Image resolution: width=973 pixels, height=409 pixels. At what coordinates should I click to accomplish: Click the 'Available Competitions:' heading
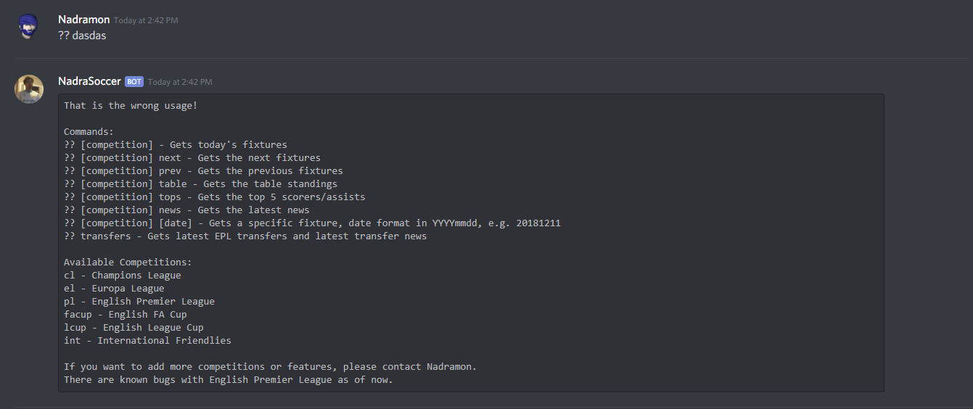(x=128, y=263)
